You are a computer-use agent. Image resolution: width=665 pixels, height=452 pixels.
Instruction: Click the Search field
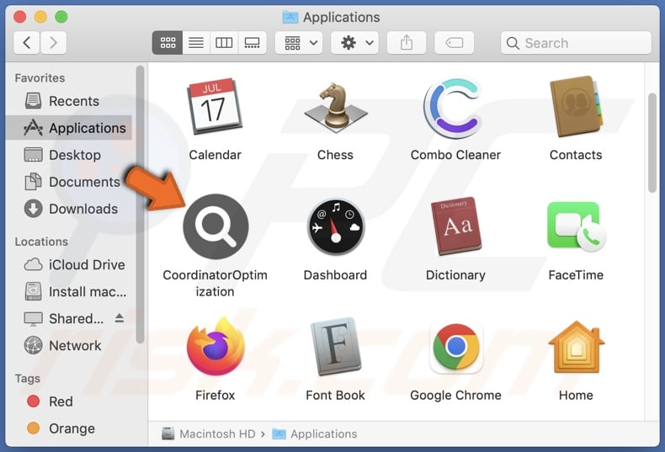coord(576,42)
